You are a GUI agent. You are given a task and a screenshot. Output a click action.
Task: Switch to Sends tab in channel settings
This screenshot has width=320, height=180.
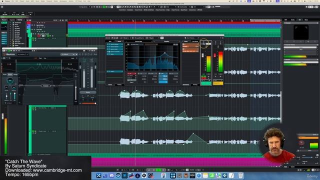point(186,41)
